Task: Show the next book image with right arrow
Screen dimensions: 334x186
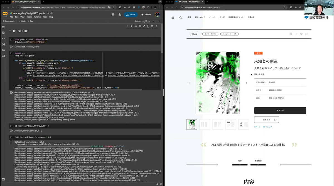Action: point(246,83)
